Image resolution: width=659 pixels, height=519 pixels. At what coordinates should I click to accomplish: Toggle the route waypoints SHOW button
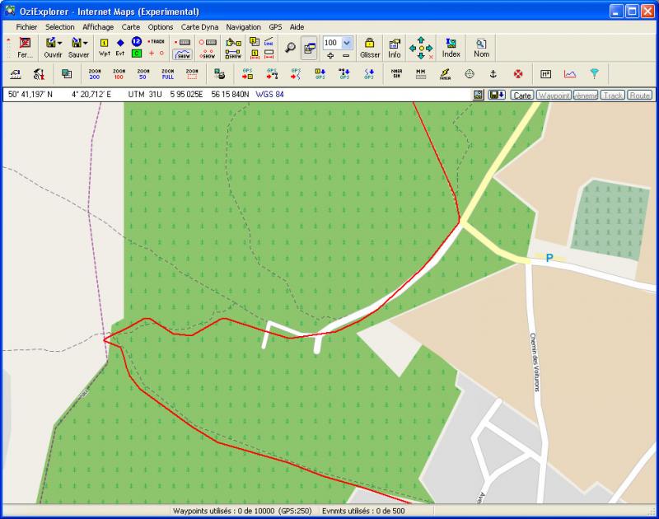[x=208, y=54]
